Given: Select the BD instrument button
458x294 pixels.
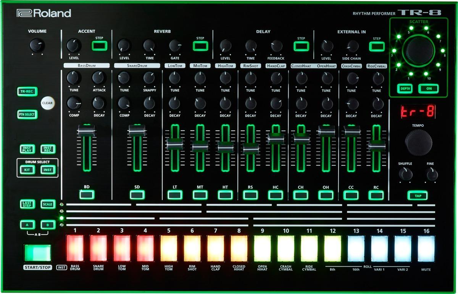Looking at the screenshot, I should 87,195.
